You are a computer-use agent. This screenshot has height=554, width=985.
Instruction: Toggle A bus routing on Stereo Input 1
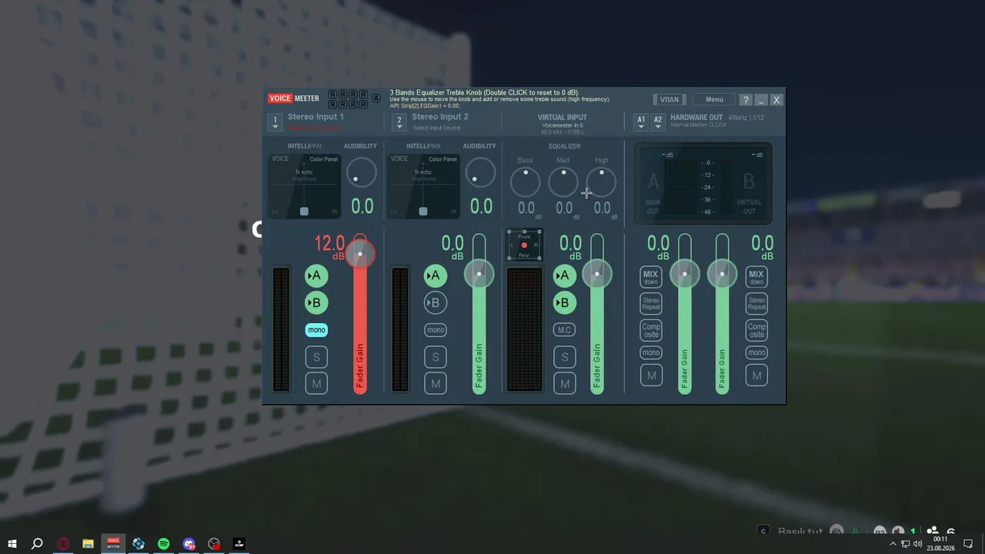(316, 276)
